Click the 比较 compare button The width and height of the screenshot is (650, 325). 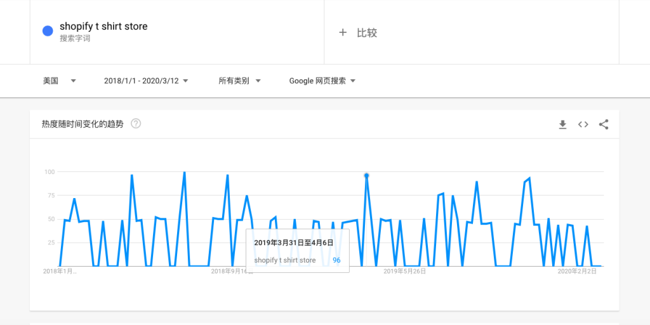(367, 33)
